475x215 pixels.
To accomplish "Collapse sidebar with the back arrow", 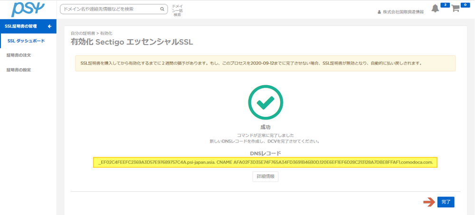I will click(50, 26).
